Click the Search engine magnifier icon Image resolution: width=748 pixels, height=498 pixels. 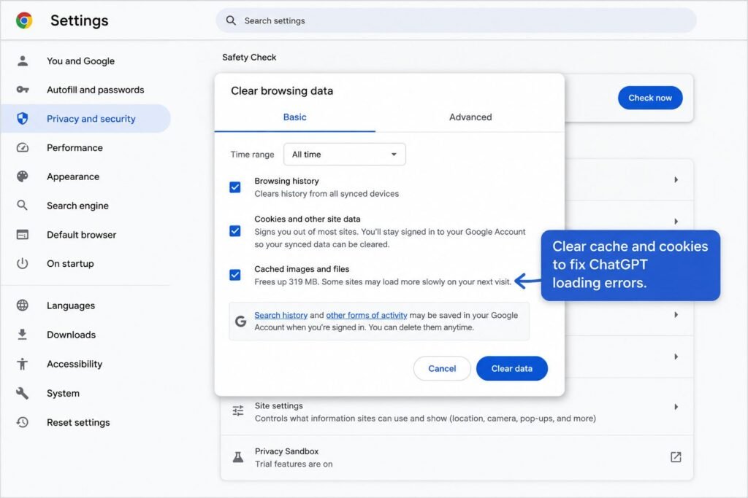point(23,205)
